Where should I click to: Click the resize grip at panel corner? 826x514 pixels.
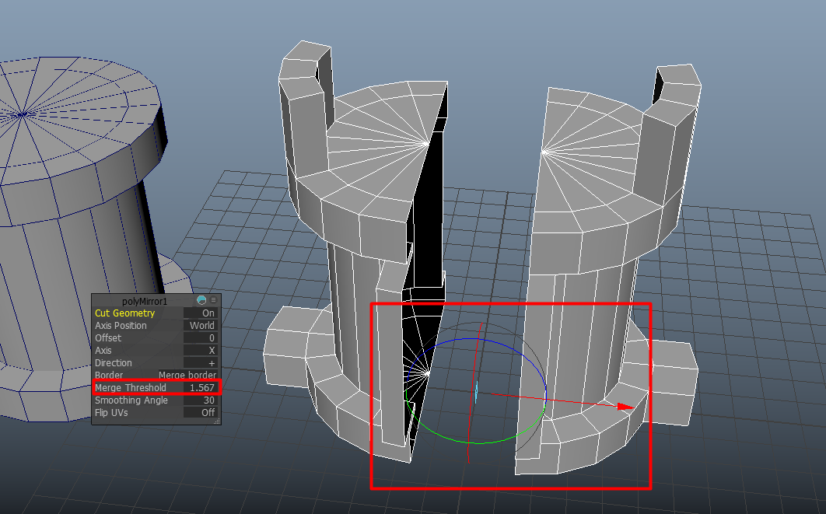point(217,420)
